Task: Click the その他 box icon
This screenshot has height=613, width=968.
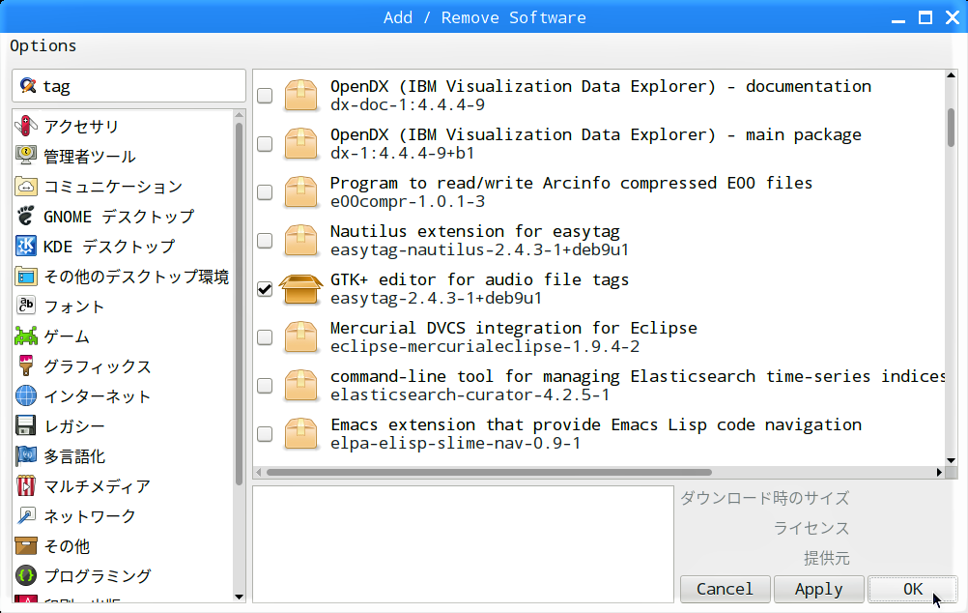Action: (26, 545)
